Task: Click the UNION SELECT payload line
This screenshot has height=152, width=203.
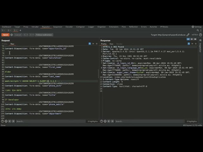Action: [33, 81]
